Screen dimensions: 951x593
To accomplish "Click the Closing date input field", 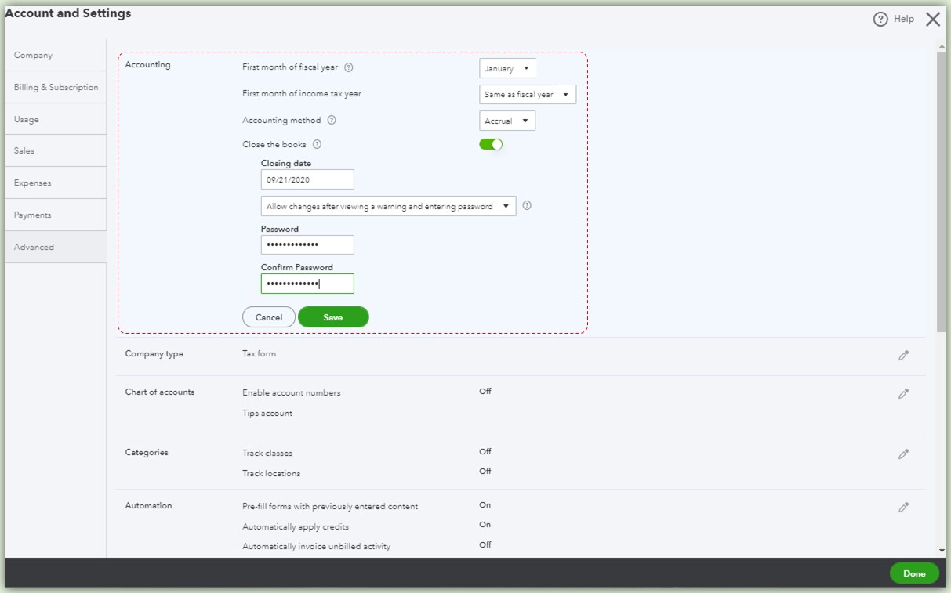I will (x=307, y=180).
